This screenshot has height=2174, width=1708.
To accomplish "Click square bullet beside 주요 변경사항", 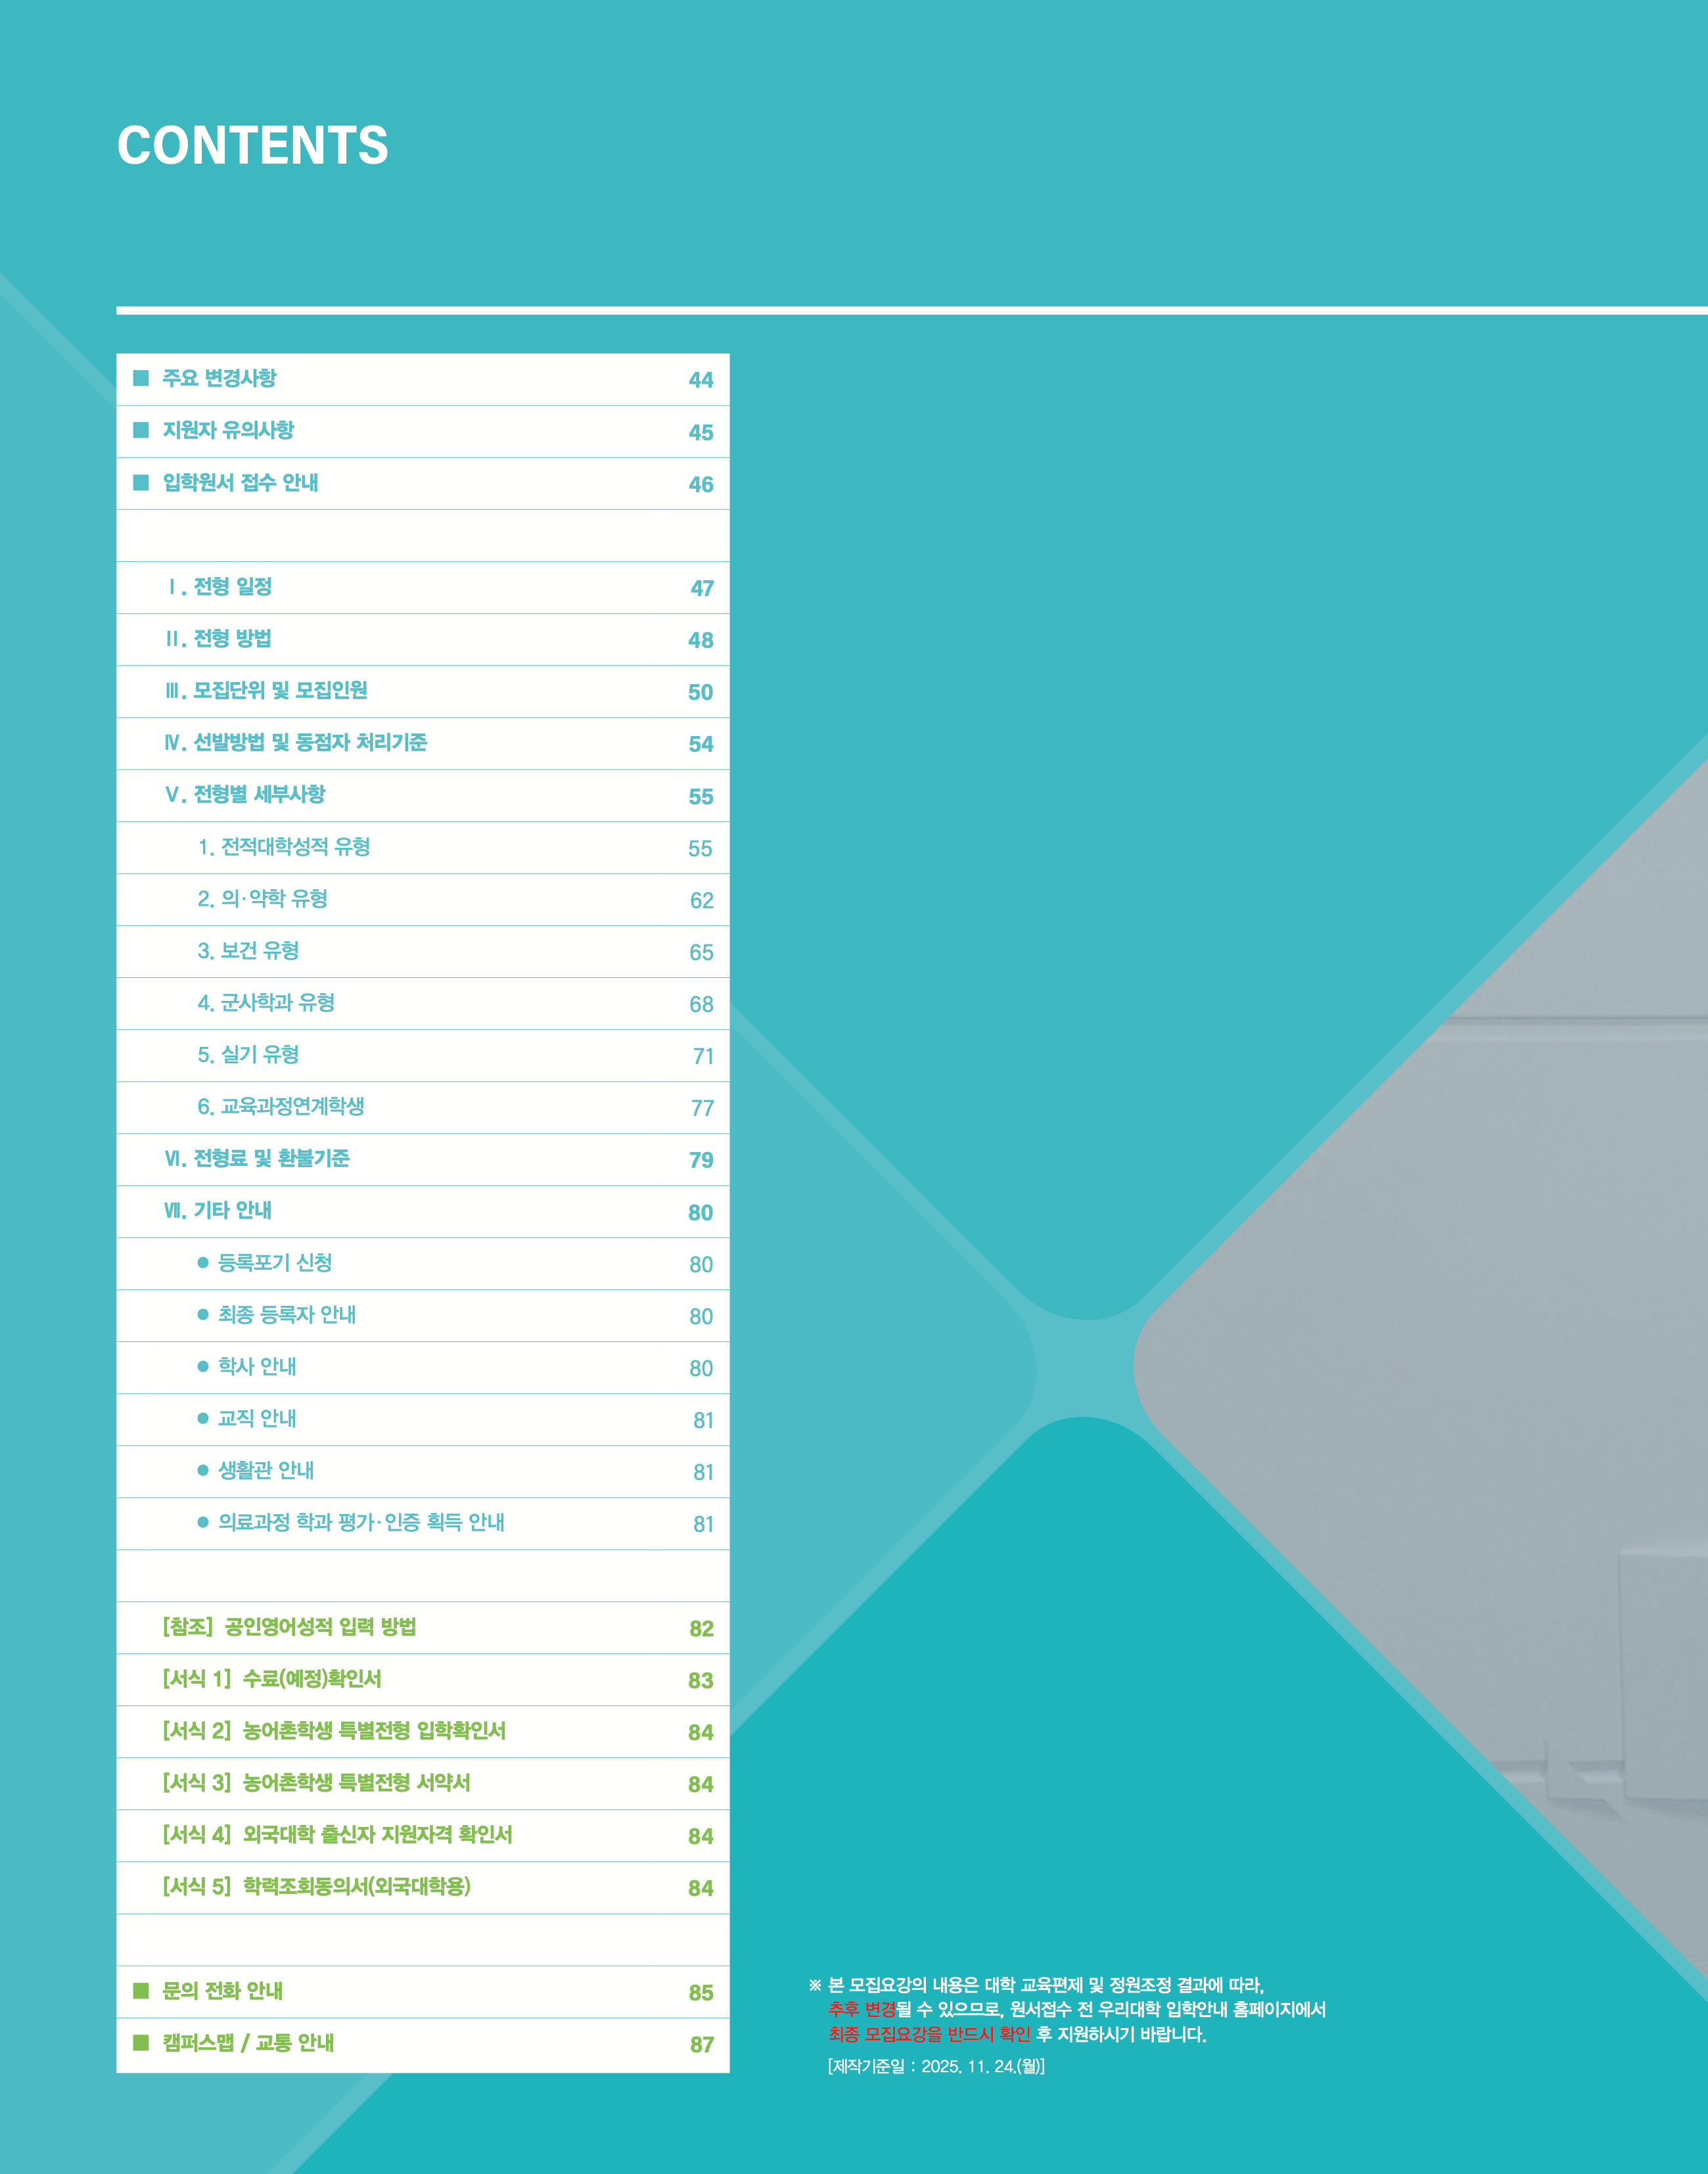I will point(141,378).
